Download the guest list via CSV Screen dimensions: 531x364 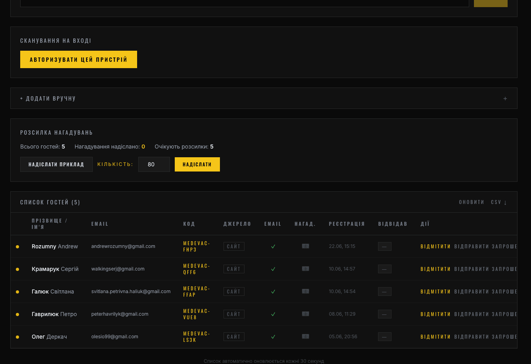(499, 202)
